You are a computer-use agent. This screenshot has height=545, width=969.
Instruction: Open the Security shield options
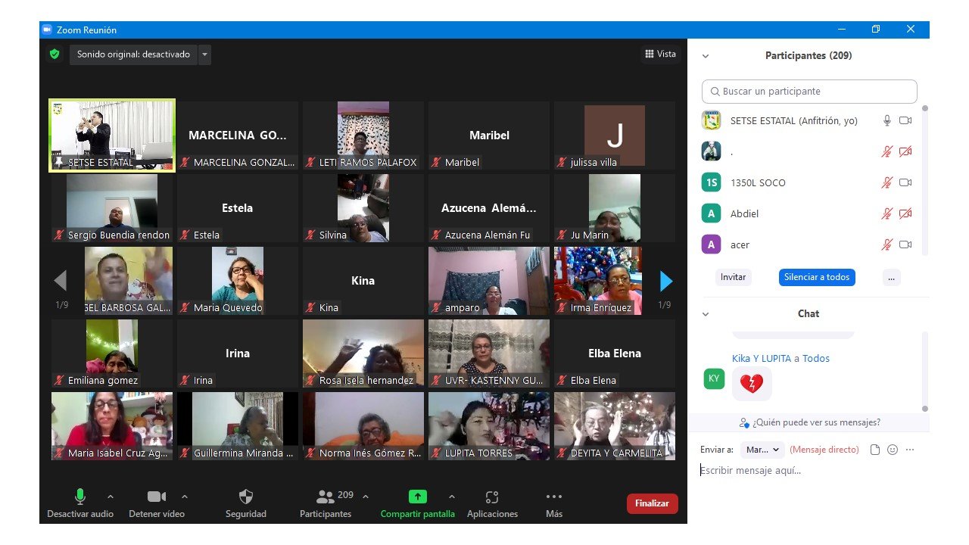coord(245,497)
